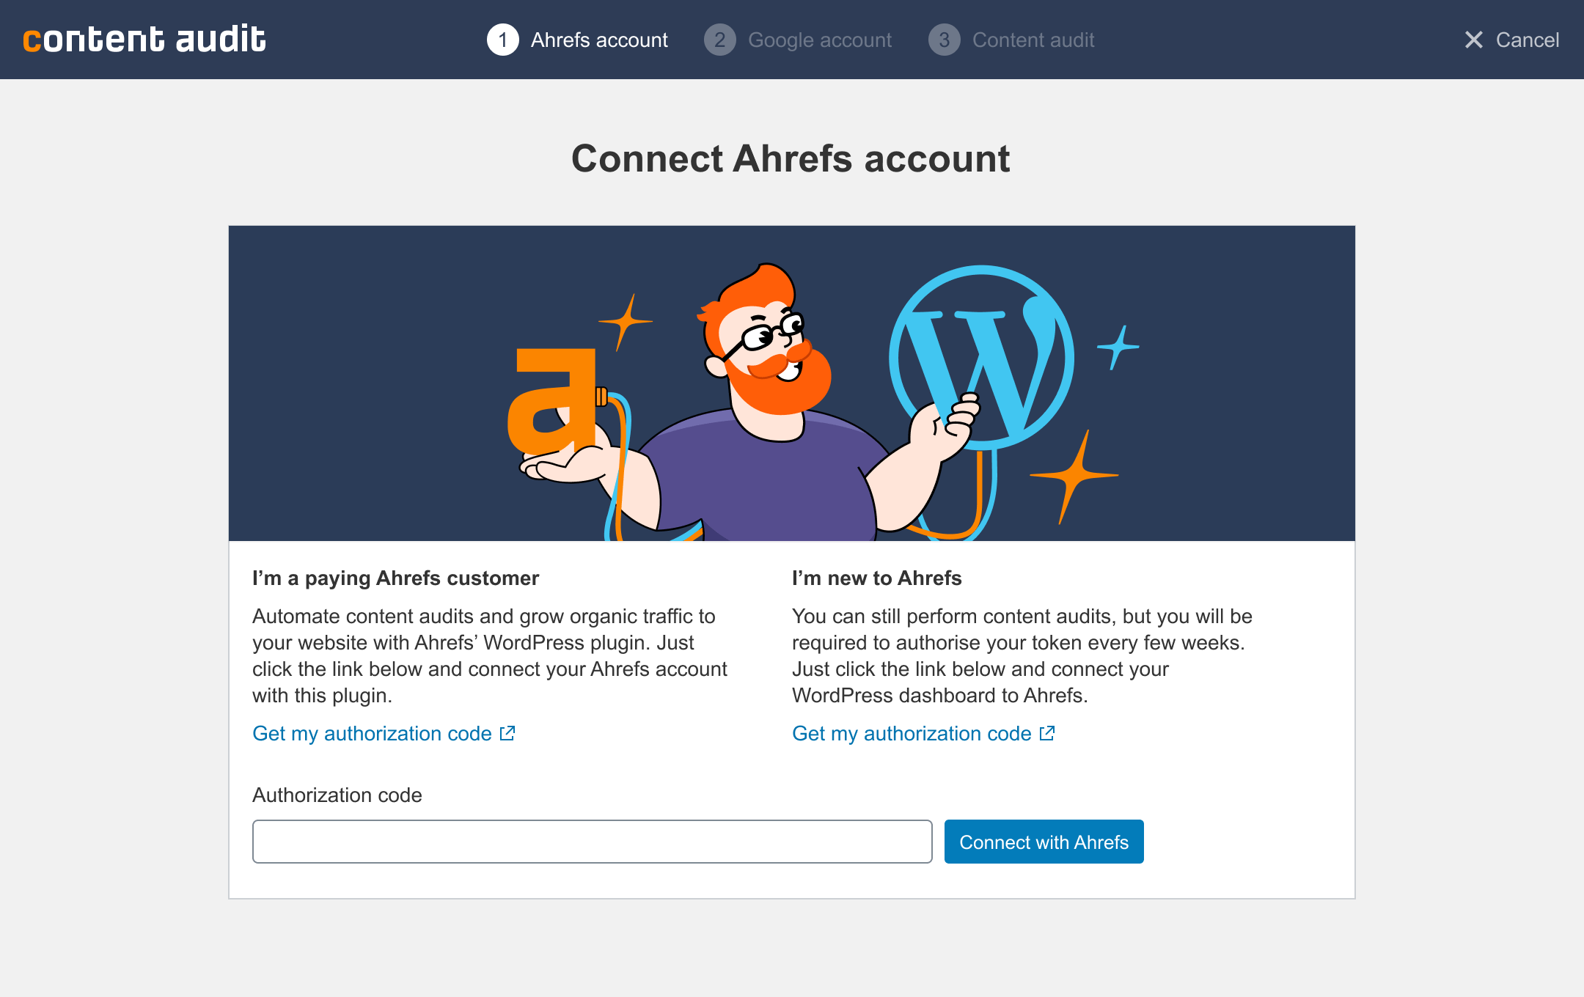
Task: Open paying customer's Get my authorization code link
Action: [x=372, y=733]
